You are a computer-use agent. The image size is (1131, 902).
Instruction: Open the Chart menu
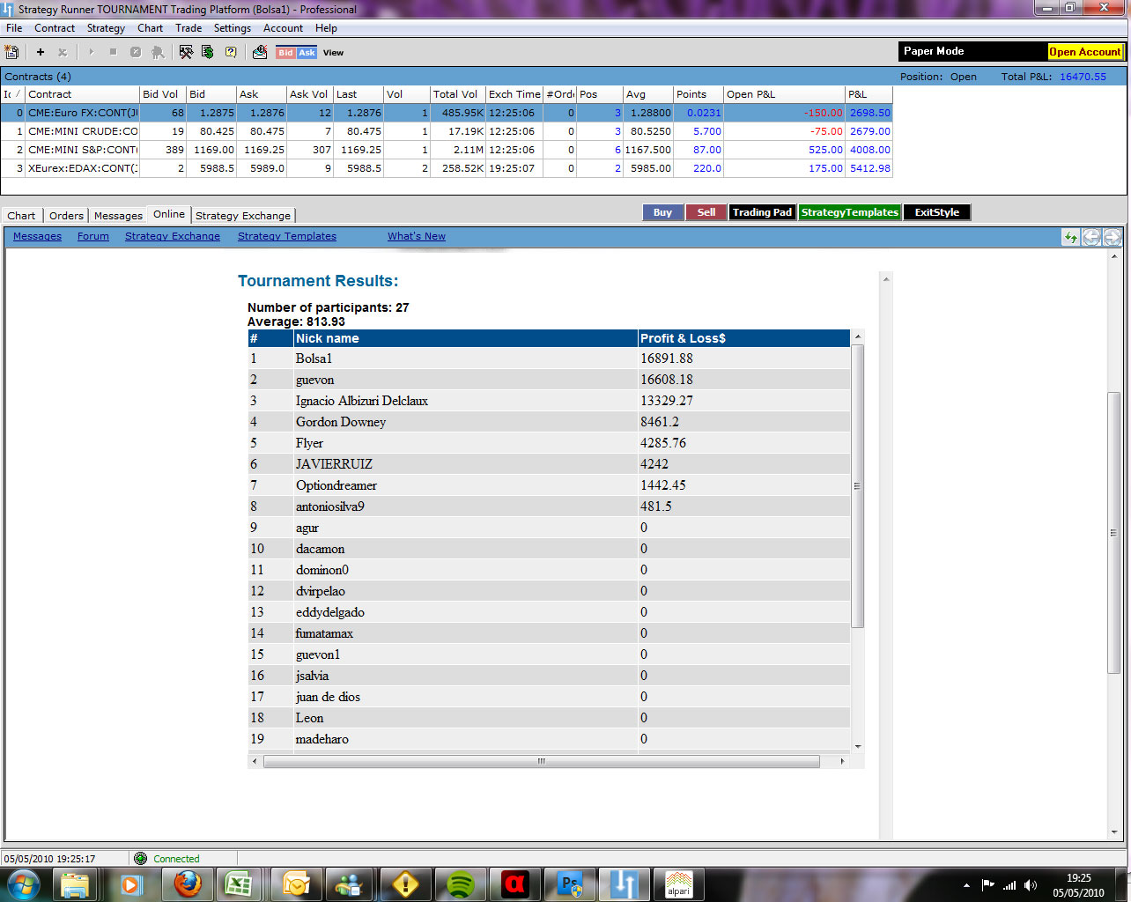tap(151, 28)
